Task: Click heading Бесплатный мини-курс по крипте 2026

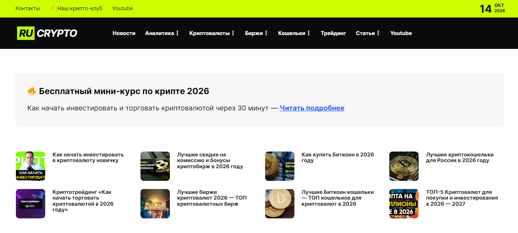Action: (124, 91)
